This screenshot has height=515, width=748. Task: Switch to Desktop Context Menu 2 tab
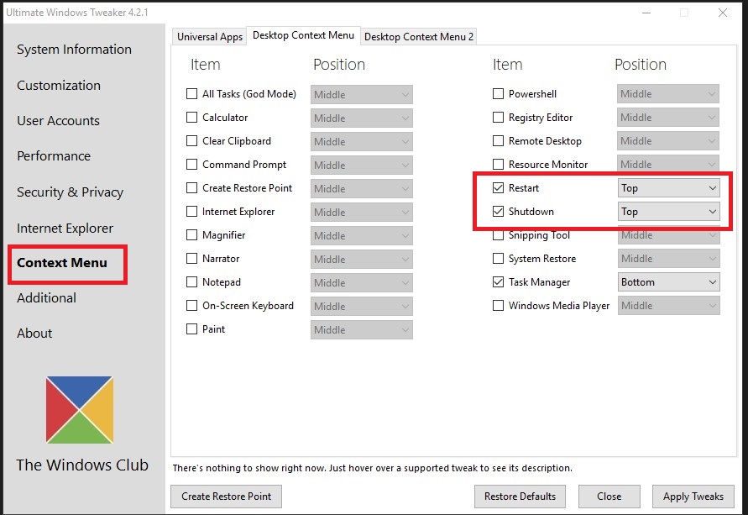[x=419, y=37]
